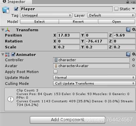The width and height of the screenshot is (136, 126).
Task: Click the Transform component title
Action: (x=27, y=30)
